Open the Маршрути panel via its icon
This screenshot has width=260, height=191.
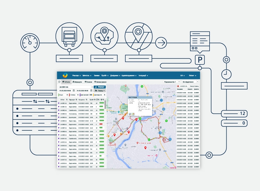tap(74, 82)
